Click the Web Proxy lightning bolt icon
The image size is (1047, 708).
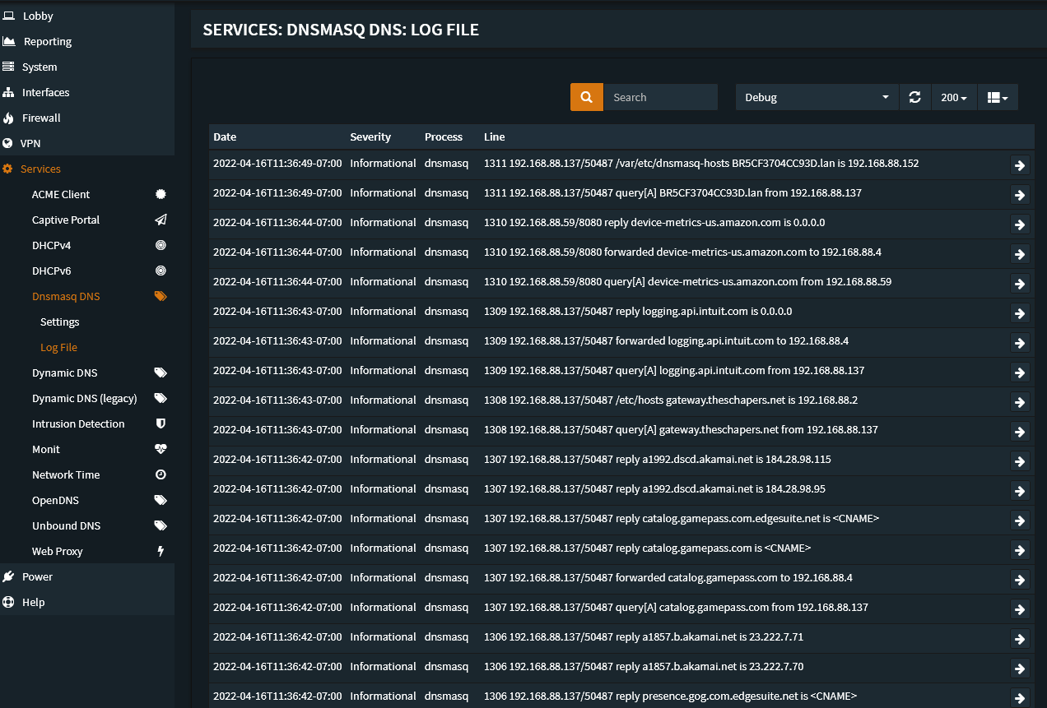click(161, 551)
